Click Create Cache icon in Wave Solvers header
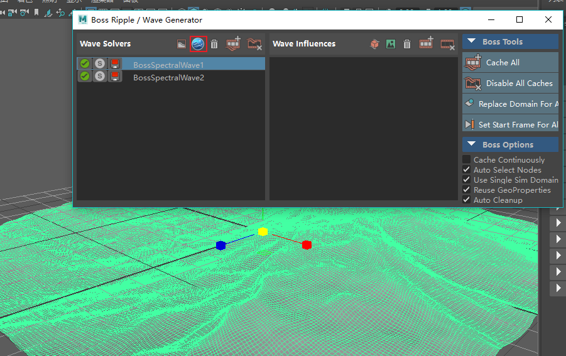The height and width of the screenshot is (356, 566). 234,43
